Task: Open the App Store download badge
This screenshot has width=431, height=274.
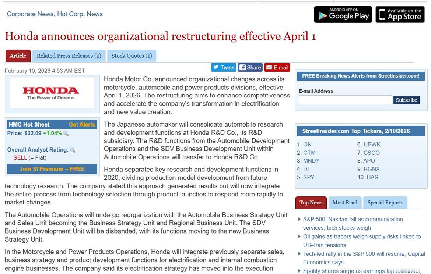Action: pos(400,14)
